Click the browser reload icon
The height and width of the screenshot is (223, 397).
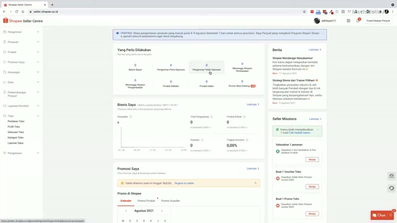pos(17,11)
